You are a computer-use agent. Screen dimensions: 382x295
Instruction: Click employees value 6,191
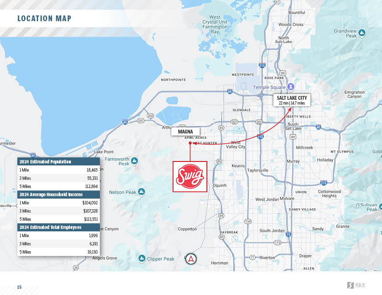94,244
